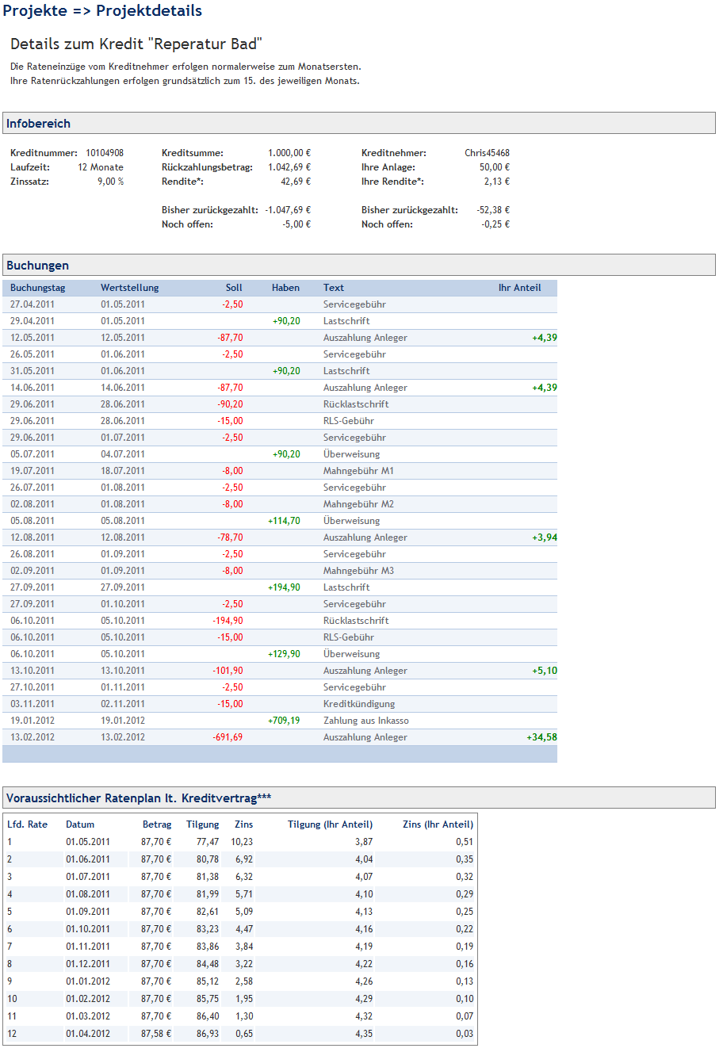Click the Rücklastschrift entry from 29.06.2011
The height and width of the screenshot is (1052, 723).
tap(356, 404)
